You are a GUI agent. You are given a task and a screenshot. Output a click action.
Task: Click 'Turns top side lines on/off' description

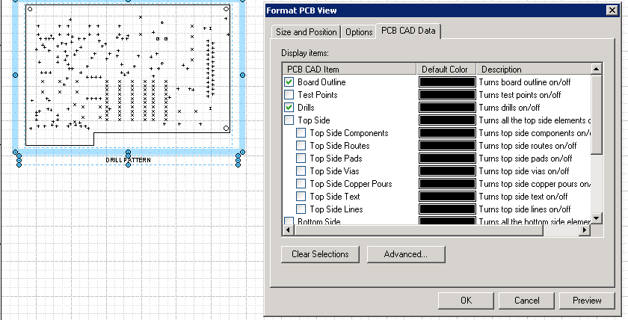[524, 209]
